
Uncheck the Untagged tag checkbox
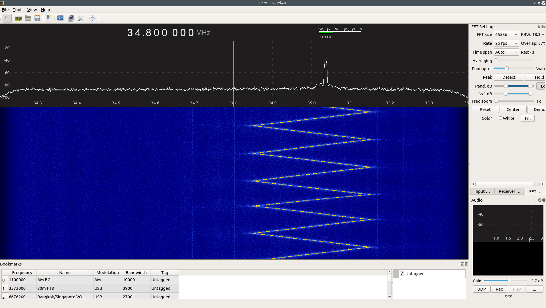[x=402, y=274]
